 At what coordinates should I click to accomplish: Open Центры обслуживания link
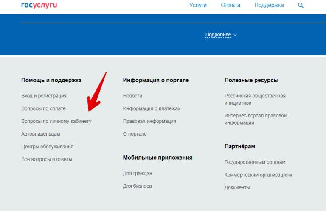point(47,147)
